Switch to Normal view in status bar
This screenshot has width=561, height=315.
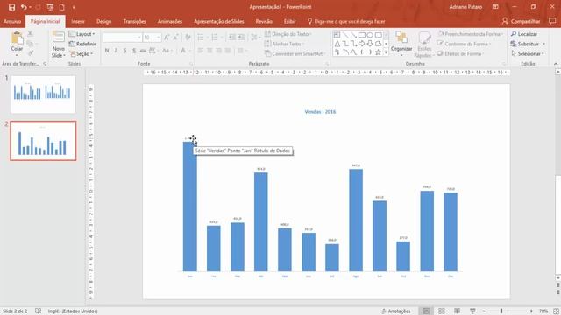(x=426, y=311)
